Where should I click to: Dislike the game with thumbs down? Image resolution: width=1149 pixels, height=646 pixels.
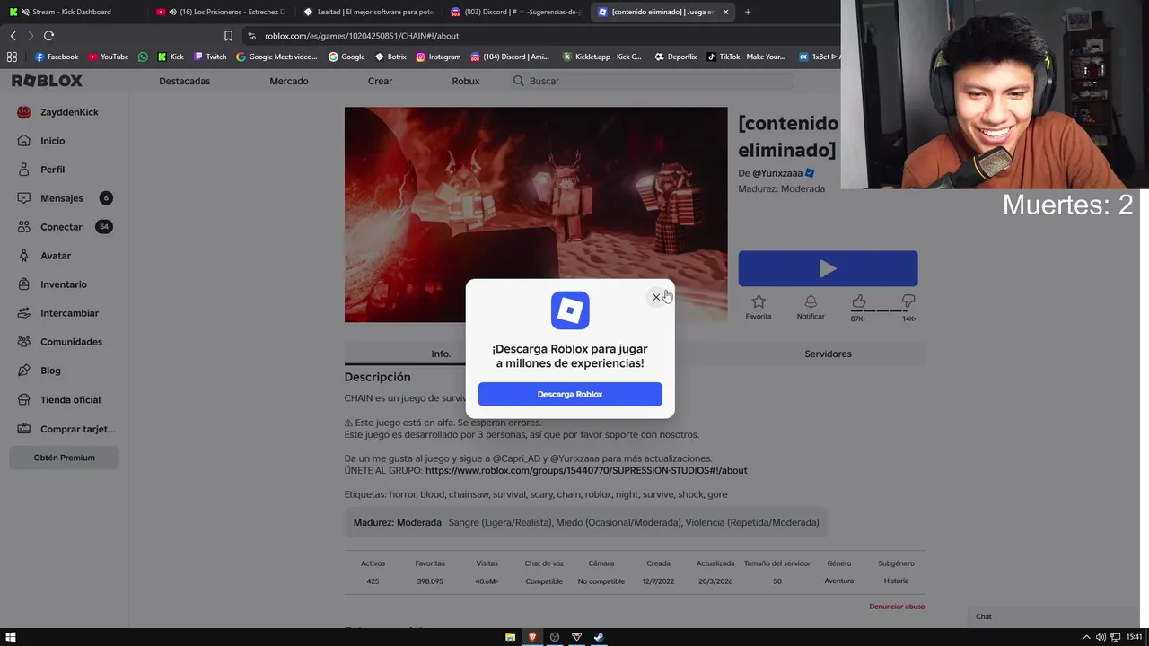pos(908,301)
